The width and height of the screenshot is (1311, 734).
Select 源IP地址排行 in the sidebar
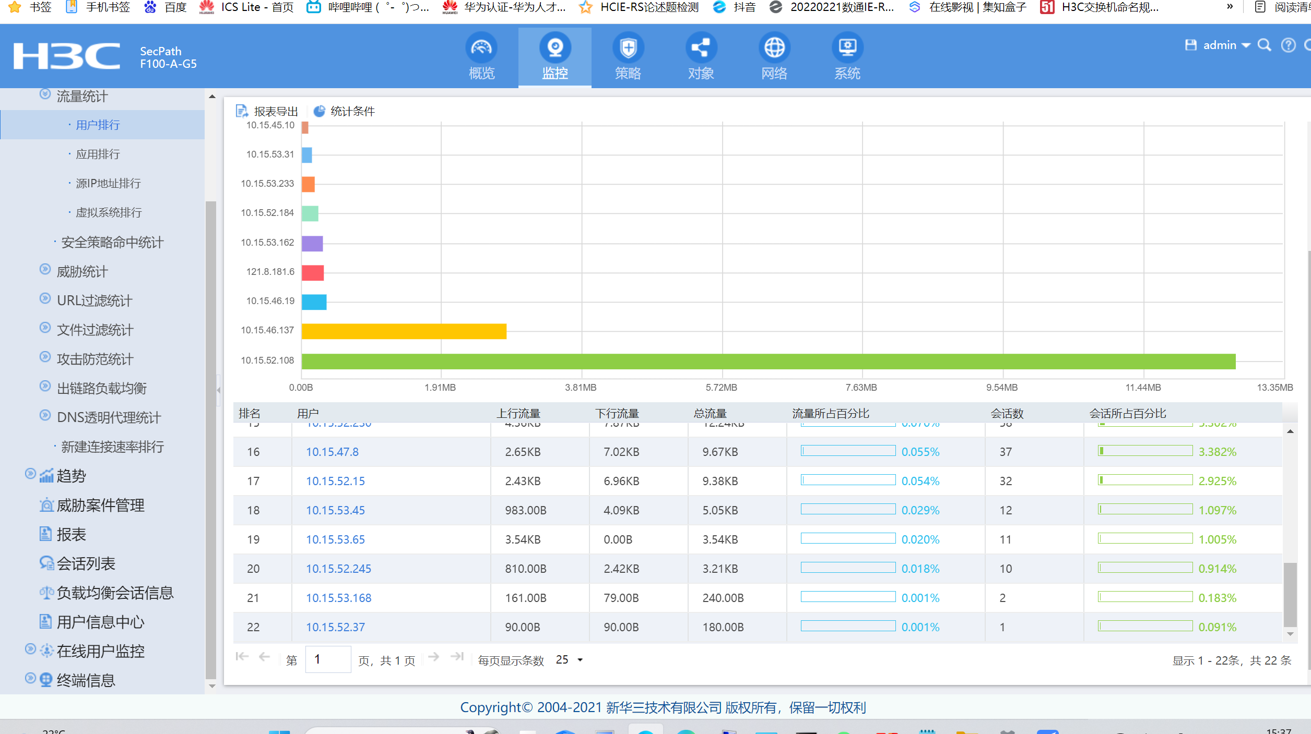click(108, 184)
